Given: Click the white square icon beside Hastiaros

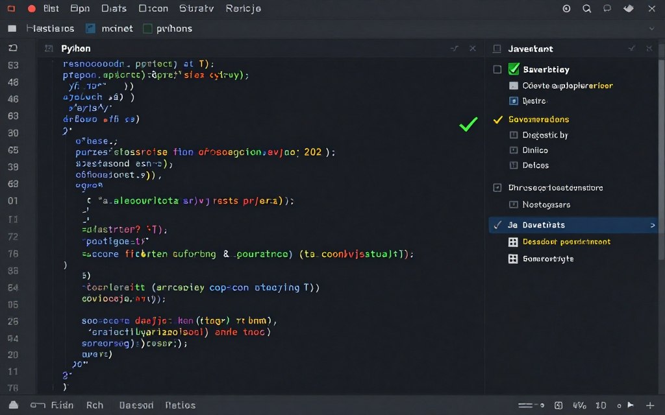Looking at the screenshot, I should click(x=12, y=29).
